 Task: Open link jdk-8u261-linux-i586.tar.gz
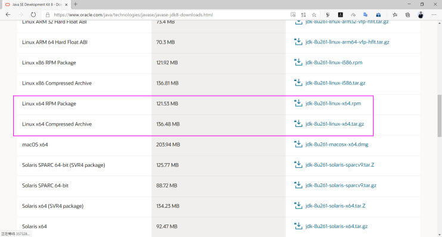tap(335, 83)
